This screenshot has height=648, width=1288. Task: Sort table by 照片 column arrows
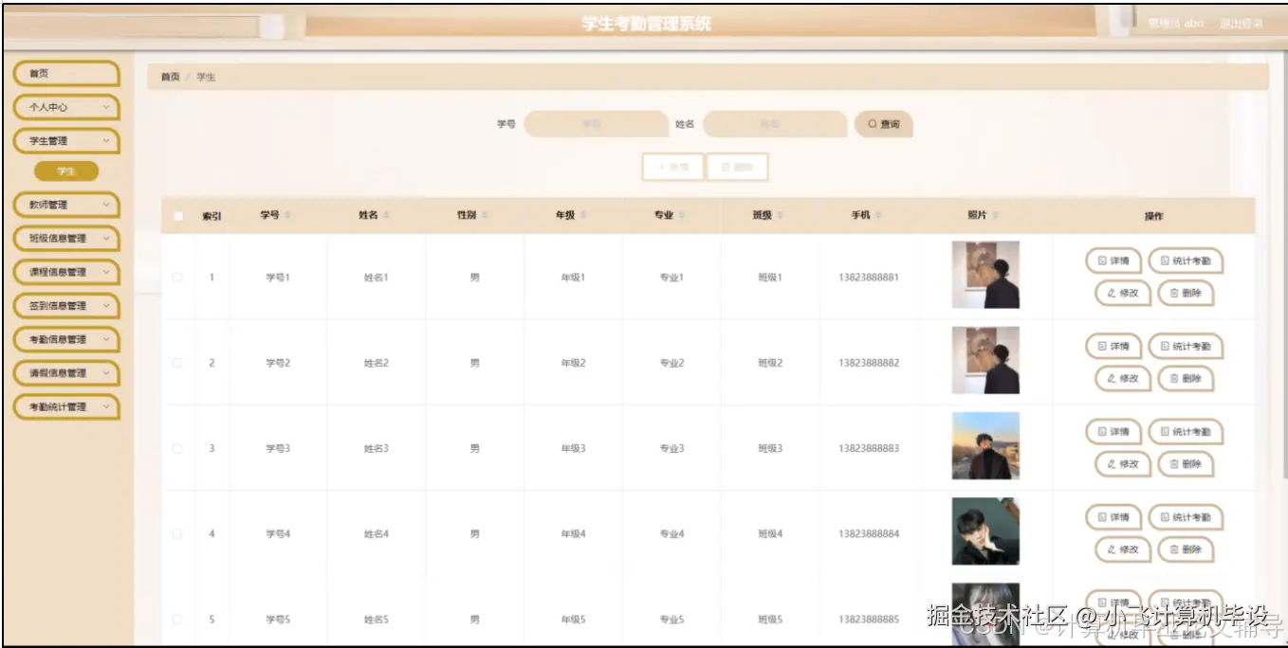(x=995, y=216)
